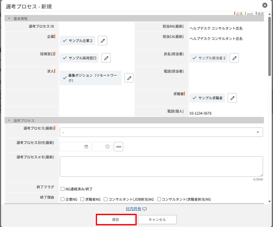The image size is (273, 227).
Task: Click the pencil icon next to サンプル担当者2
Action: point(235,58)
